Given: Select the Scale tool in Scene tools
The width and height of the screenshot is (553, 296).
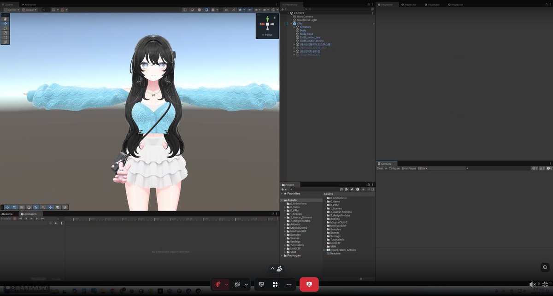Looking at the screenshot, I should (5, 33).
